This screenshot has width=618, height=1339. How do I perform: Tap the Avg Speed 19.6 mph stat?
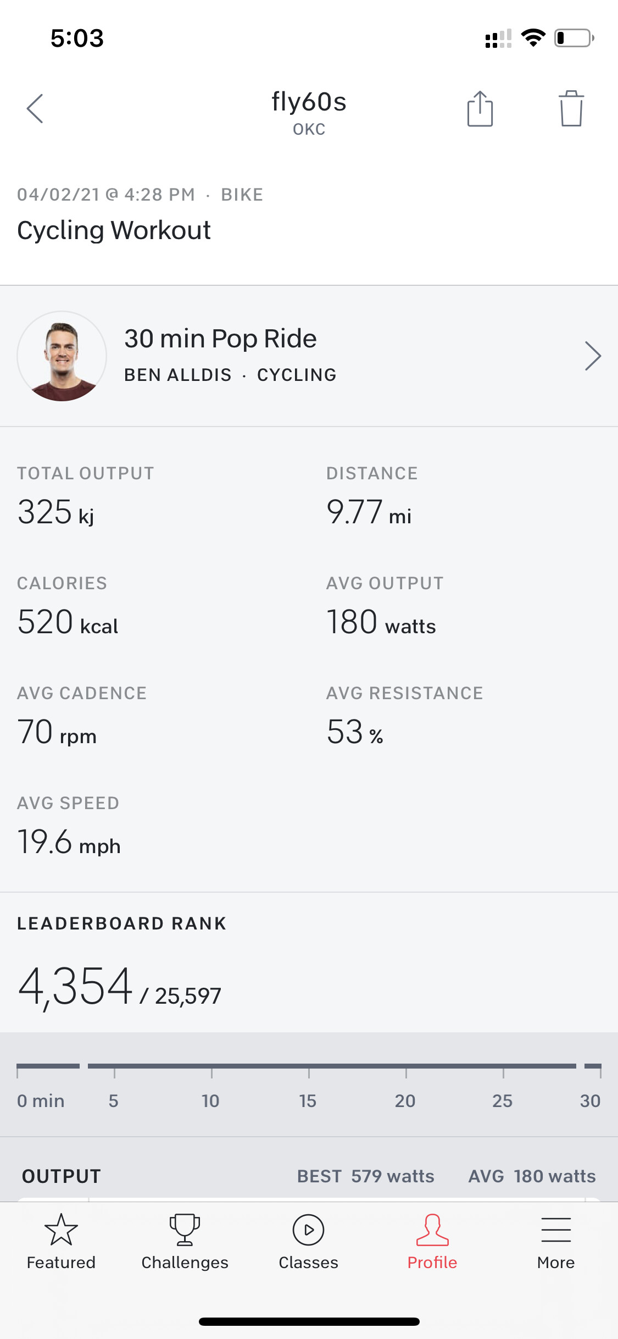tap(69, 842)
